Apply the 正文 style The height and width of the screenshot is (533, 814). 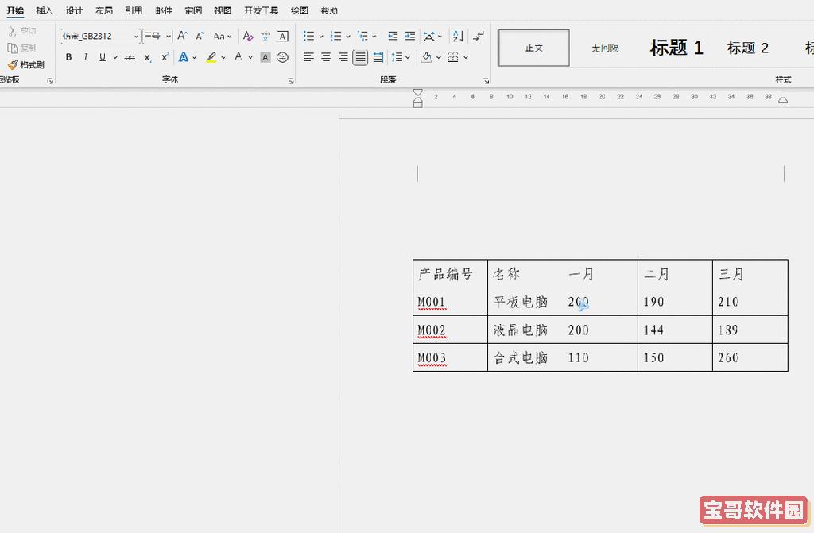[x=533, y=48]
